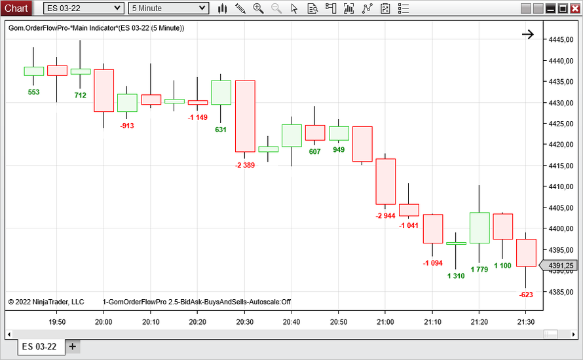This screenshot has width=583, height=360.
Task: Click the Chart menu button
Action: click(16, 8)
